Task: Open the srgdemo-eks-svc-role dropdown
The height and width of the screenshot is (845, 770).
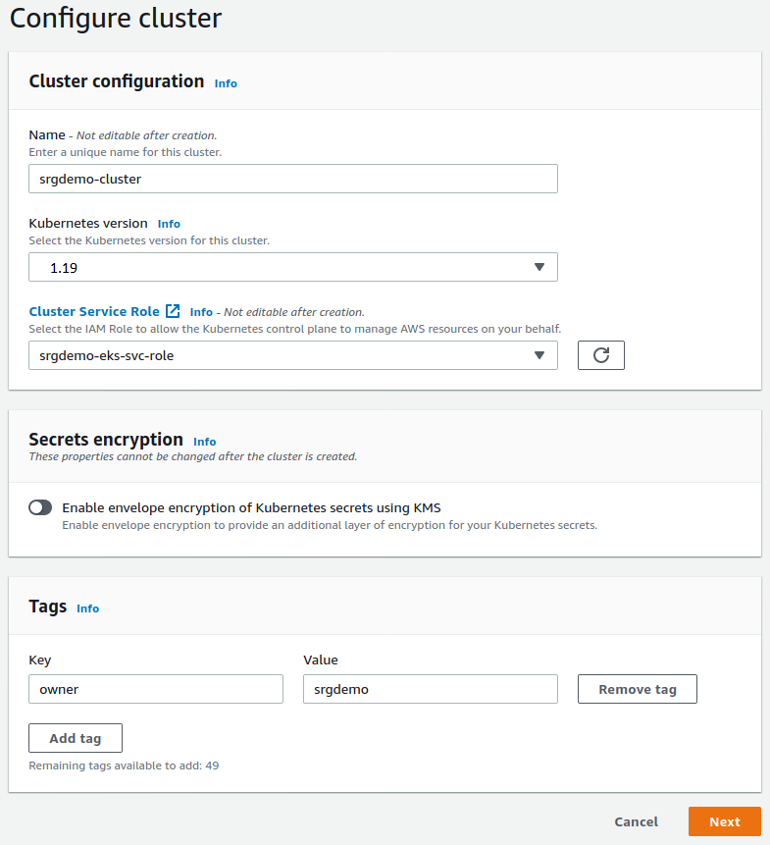Action: pyautogui.click(x=292, y=355)
